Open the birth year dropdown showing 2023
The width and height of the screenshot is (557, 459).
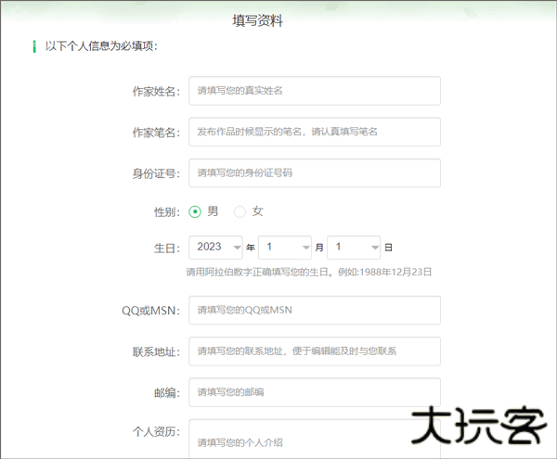pos(215,248)
